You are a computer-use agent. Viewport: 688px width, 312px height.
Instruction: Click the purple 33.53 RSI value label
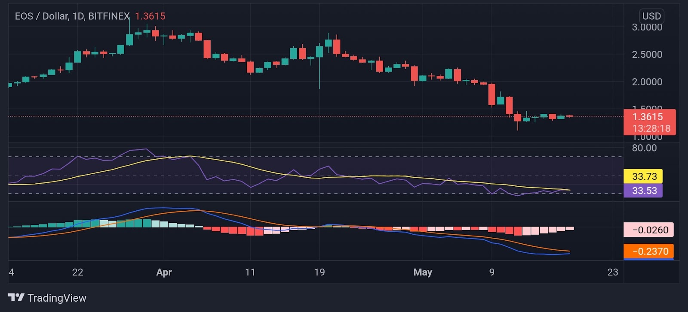(643, 191)
